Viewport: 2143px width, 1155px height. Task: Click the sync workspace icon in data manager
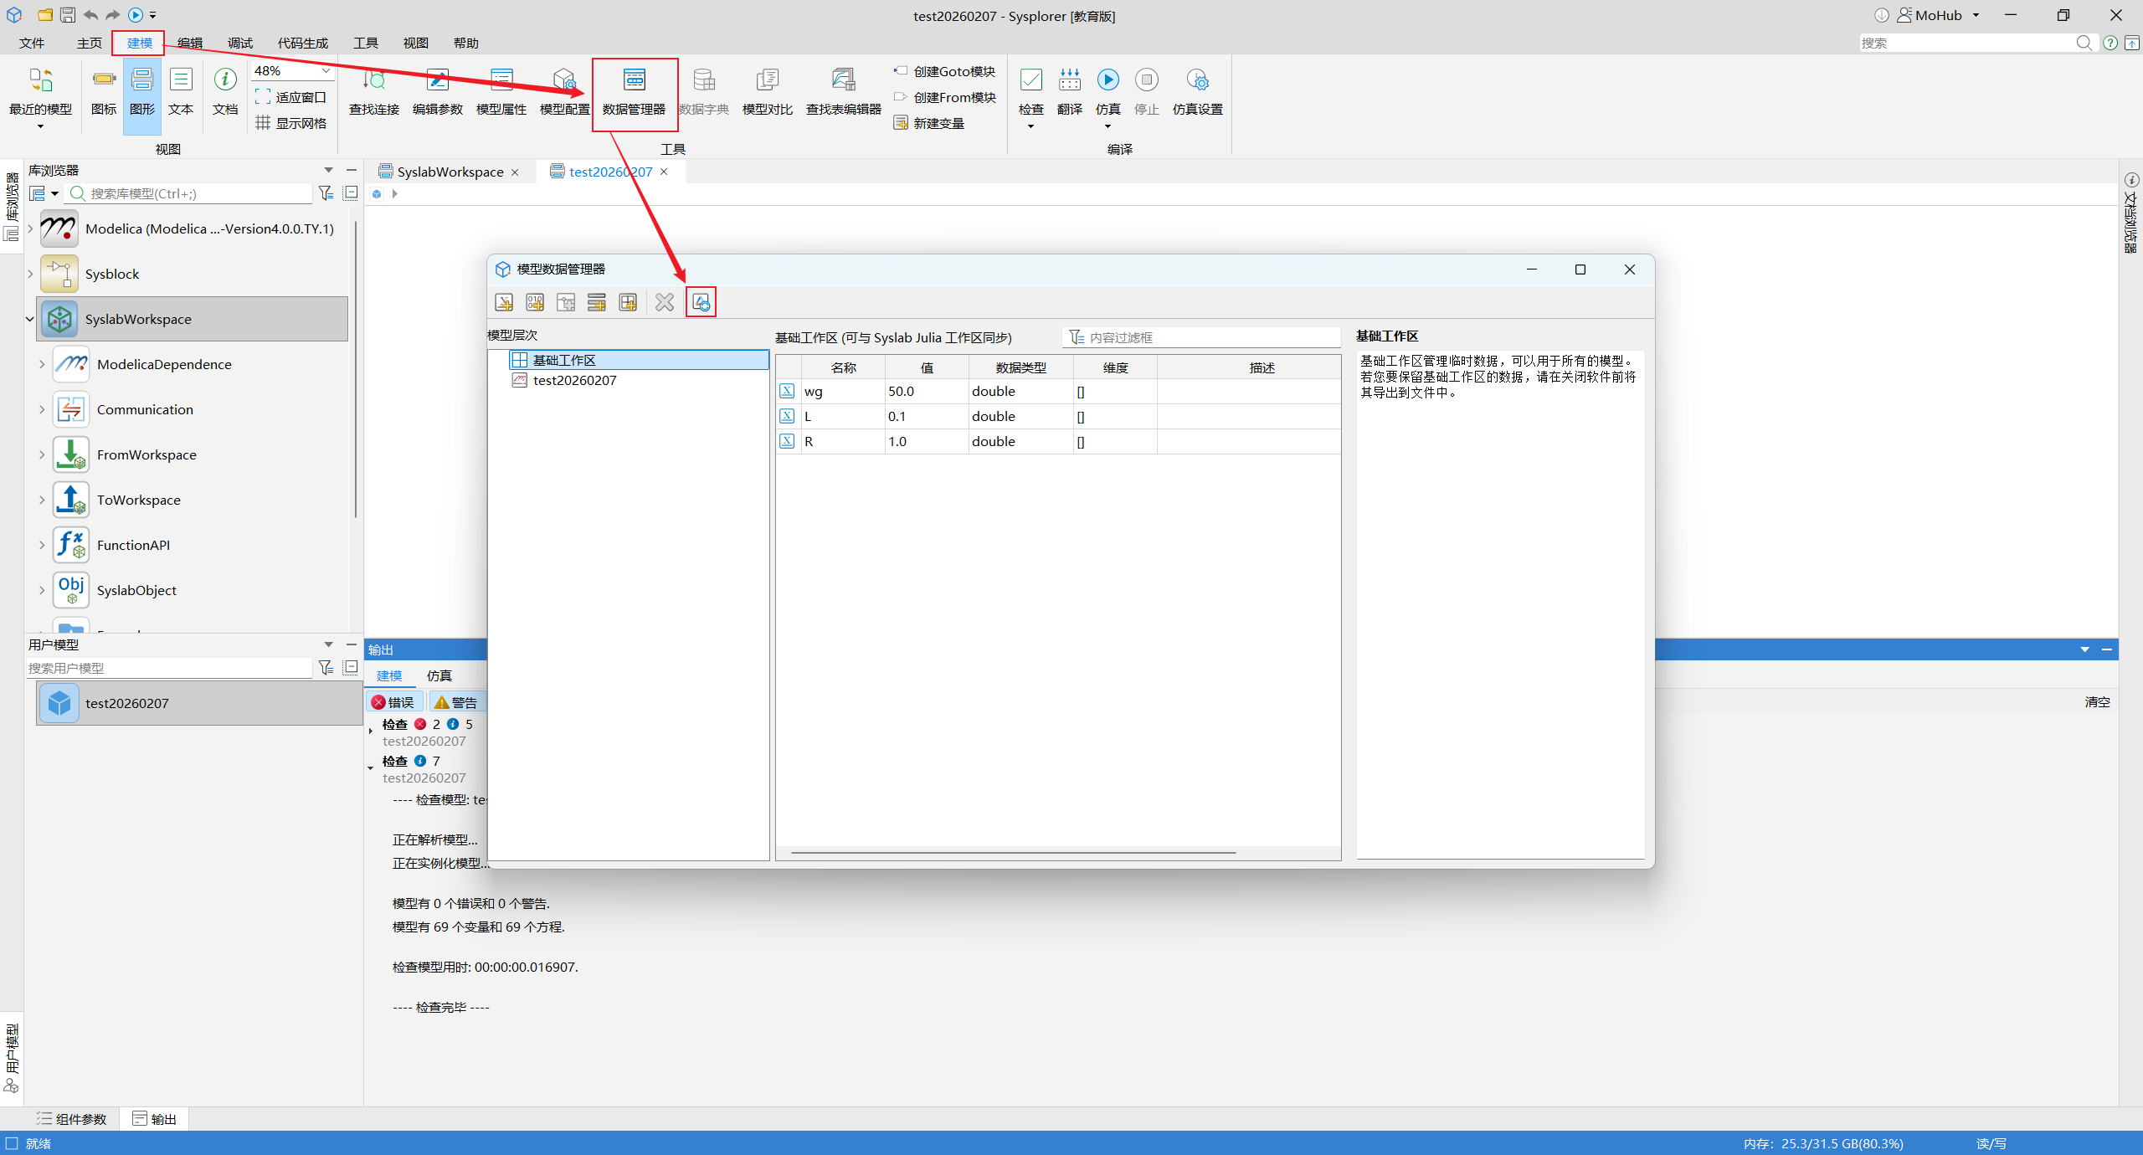click(701, 302)
